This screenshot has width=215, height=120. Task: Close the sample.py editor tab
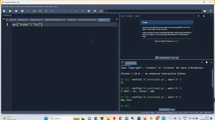point(75,20)
